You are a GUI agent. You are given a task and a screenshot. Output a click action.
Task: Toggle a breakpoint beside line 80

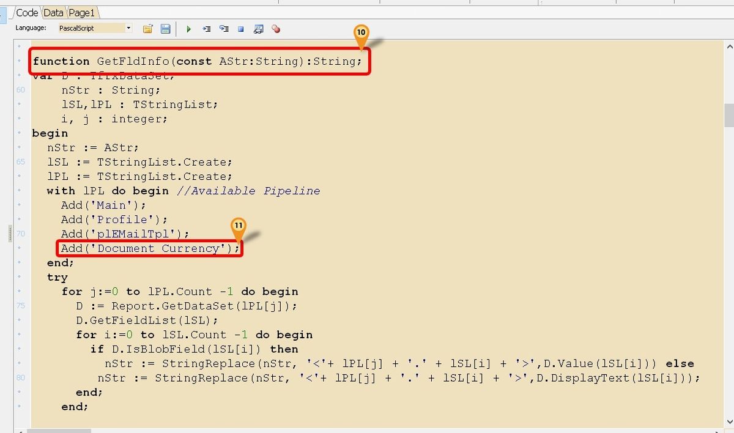tap(20, 378)
